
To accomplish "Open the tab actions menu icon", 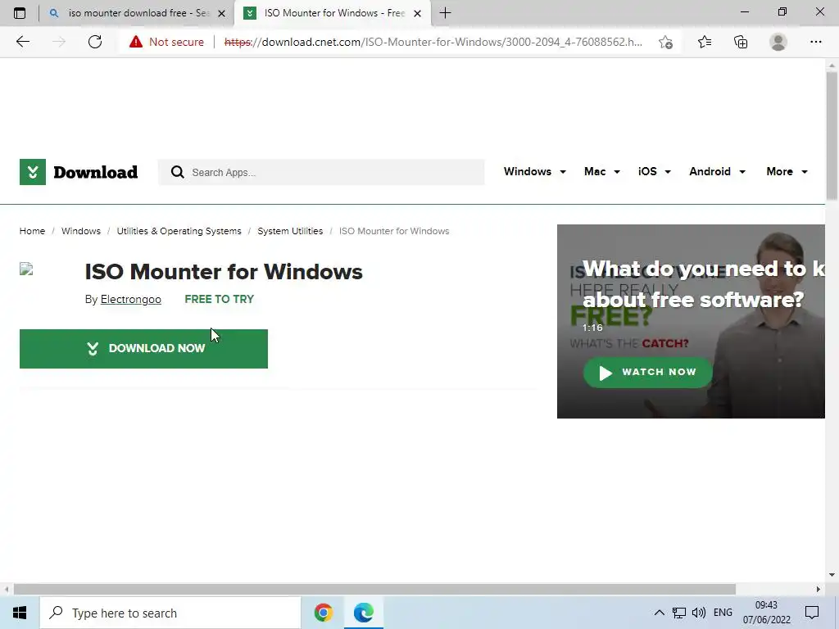I will (x=20, y=13).
